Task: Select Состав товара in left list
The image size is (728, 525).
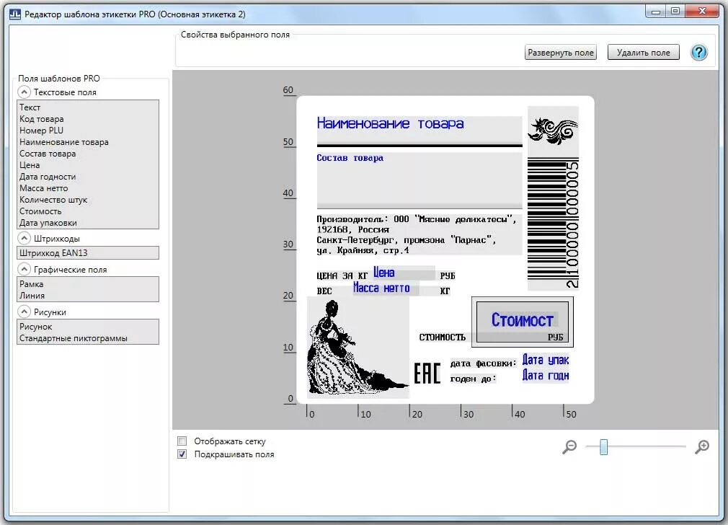Action: click(x=88, y=154)
